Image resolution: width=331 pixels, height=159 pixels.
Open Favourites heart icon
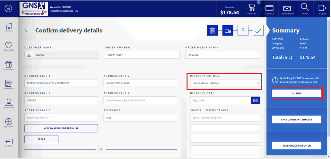point(9,46)
